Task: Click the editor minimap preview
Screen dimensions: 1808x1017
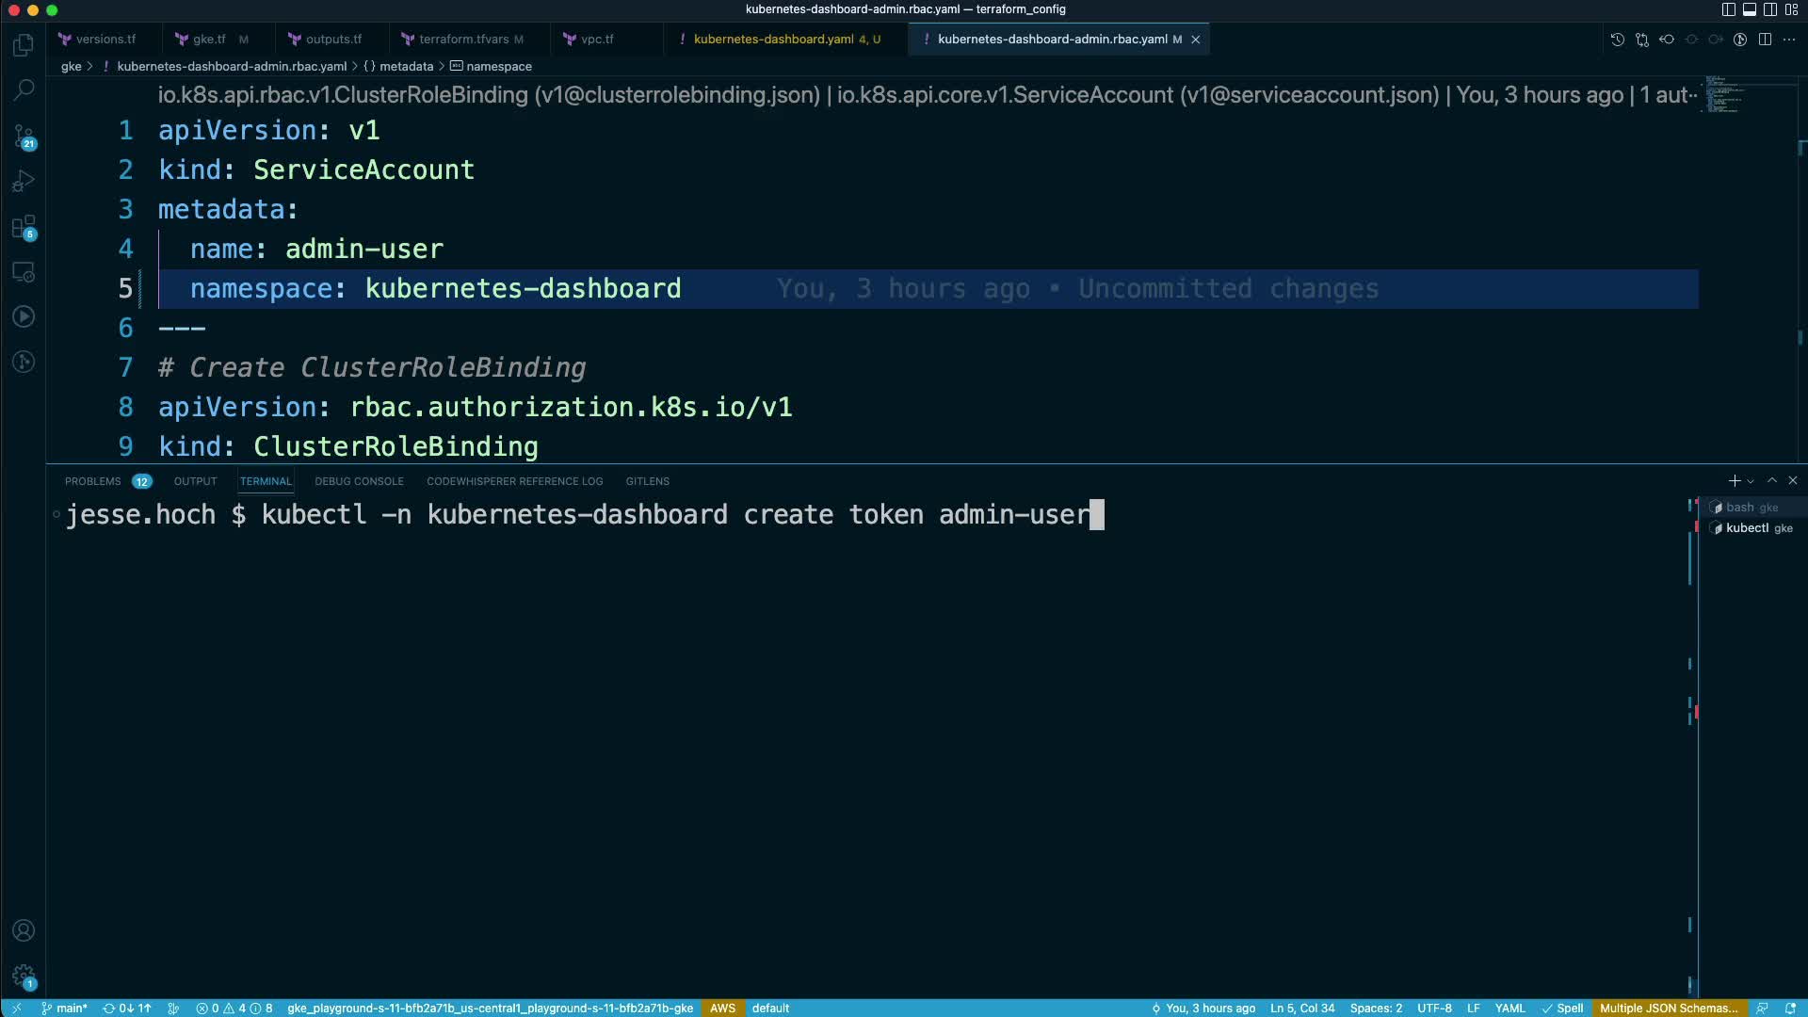Action: pos(1723,94)
